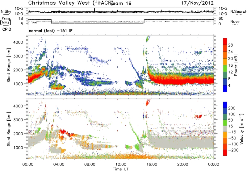The height and width of the screenshot is (171, 247).
Task: Click the '04:00' time axis tick label
Action: [59, 165]
